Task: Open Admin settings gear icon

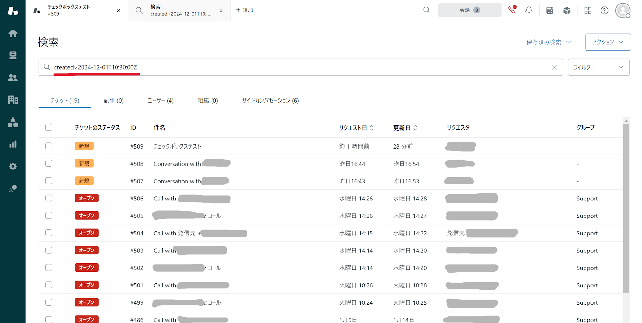Action: (x=13, y=166)
